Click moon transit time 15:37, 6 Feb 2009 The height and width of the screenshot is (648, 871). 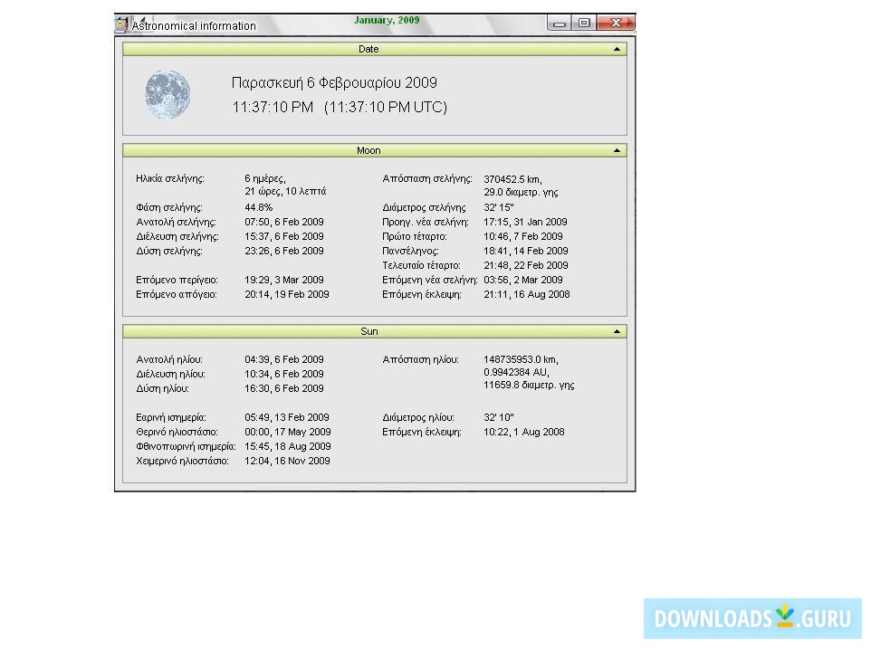(x=284, y=236)
